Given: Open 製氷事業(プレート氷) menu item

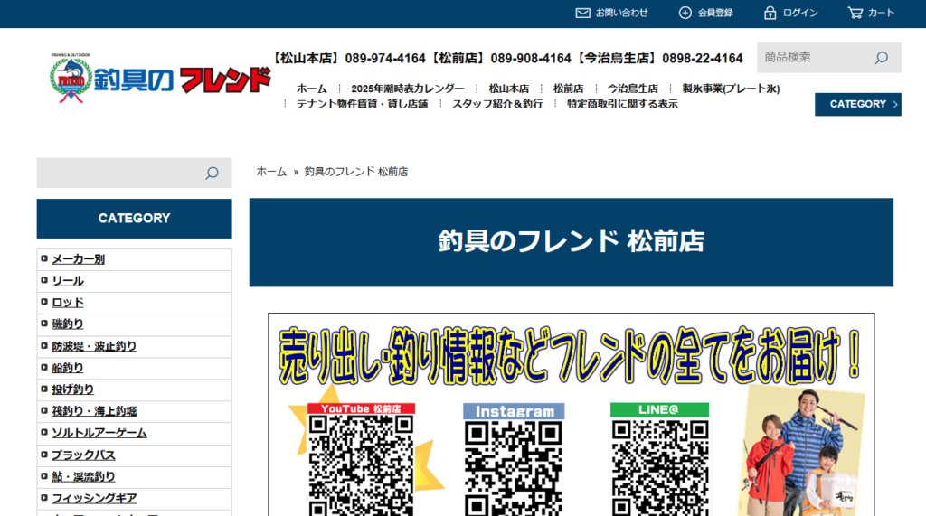Looking at the screenshot, I should pyautogui.click(x=731, y=89).
